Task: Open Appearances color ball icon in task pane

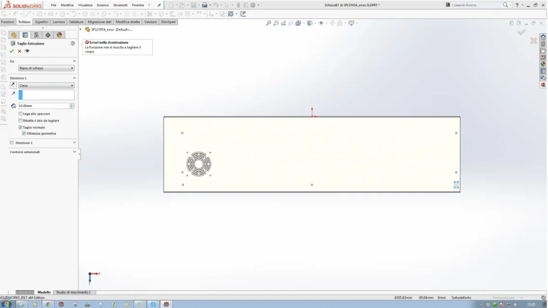Action: point(543,64)
